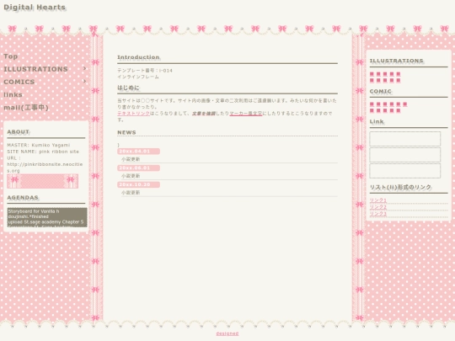Select the インラインフレーム text line

138,77
